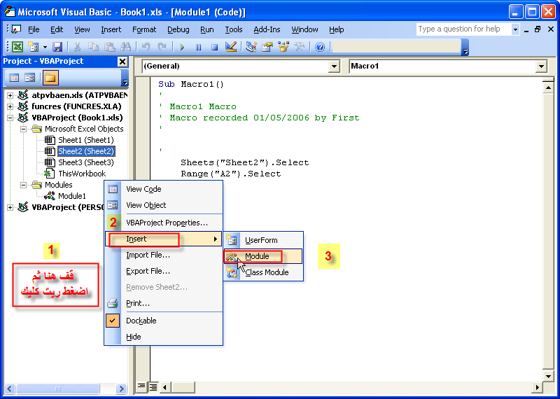Open the Macro1 procedure dropdown

pyautogui.click(x=541, y=66)
